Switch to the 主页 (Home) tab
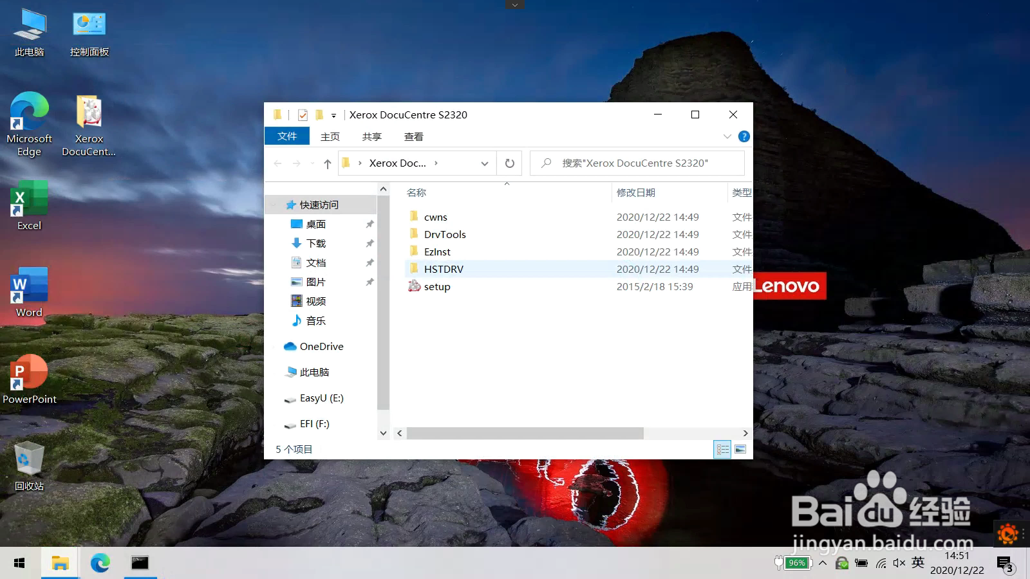 [x=330, y=136]
